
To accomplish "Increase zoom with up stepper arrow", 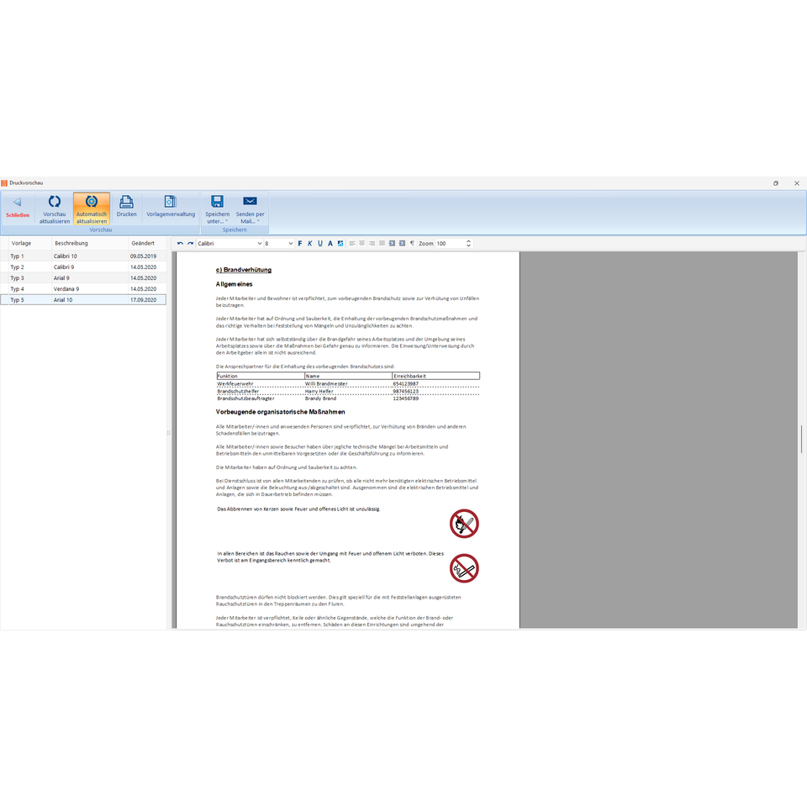I will tap(468, 241).
